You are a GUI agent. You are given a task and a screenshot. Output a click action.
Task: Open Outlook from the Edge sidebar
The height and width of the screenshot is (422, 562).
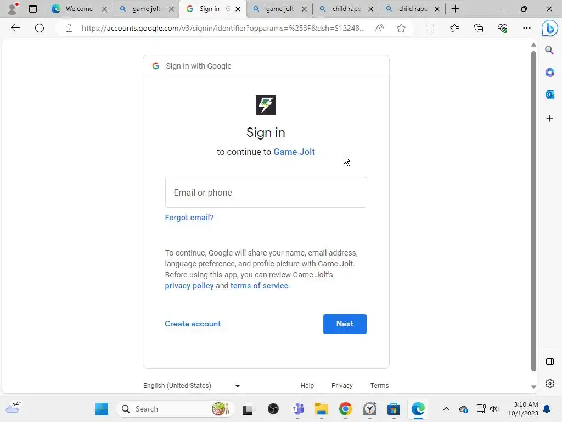[549, 95]
